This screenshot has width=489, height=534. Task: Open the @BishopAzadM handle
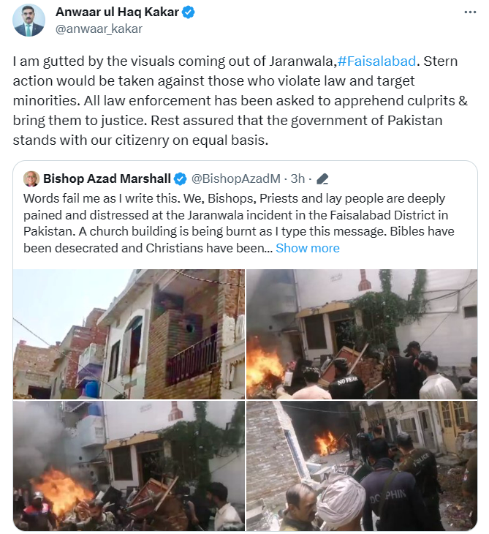(x=236, y=178)
